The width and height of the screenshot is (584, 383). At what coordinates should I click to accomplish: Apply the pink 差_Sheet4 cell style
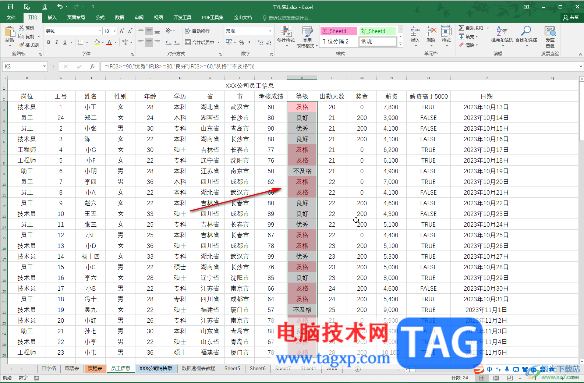pyautogui.click(x=339, y=31)
